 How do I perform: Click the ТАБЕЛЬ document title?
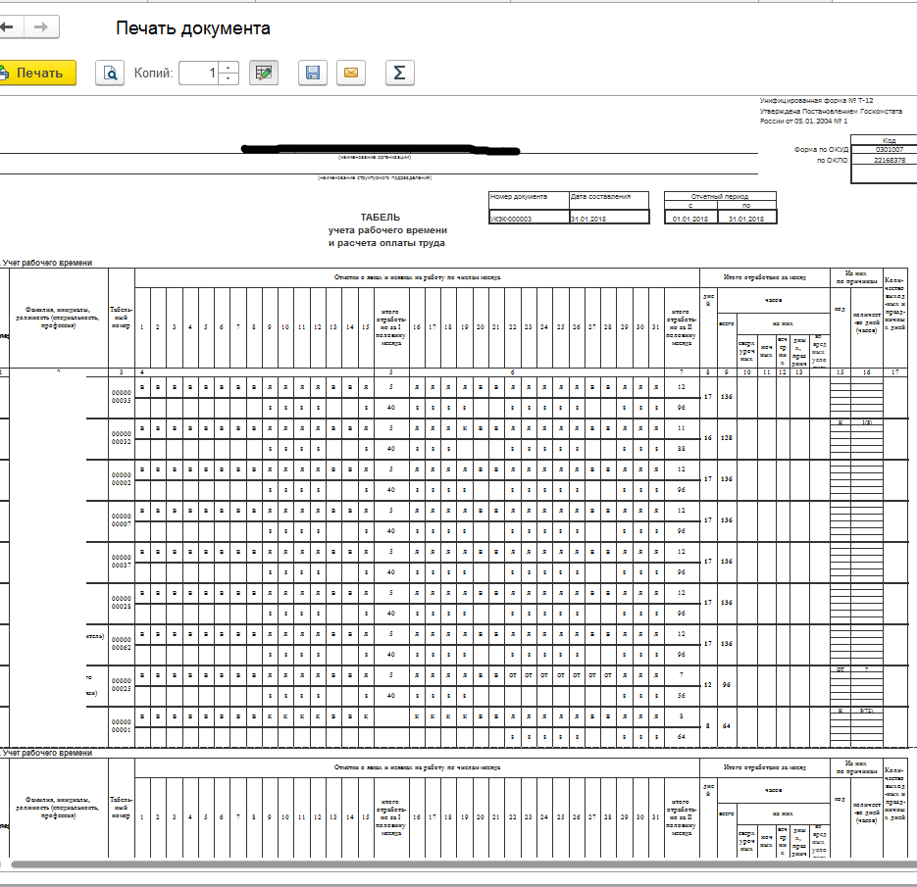pos(381,217)
